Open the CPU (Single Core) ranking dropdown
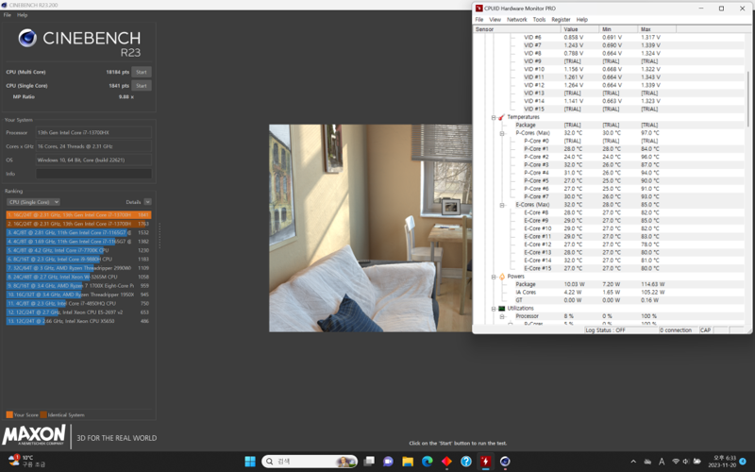 click(33, 202)
